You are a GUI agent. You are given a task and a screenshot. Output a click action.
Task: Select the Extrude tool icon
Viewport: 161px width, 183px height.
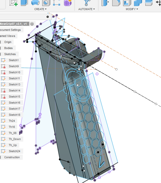(x=24, y=3)
